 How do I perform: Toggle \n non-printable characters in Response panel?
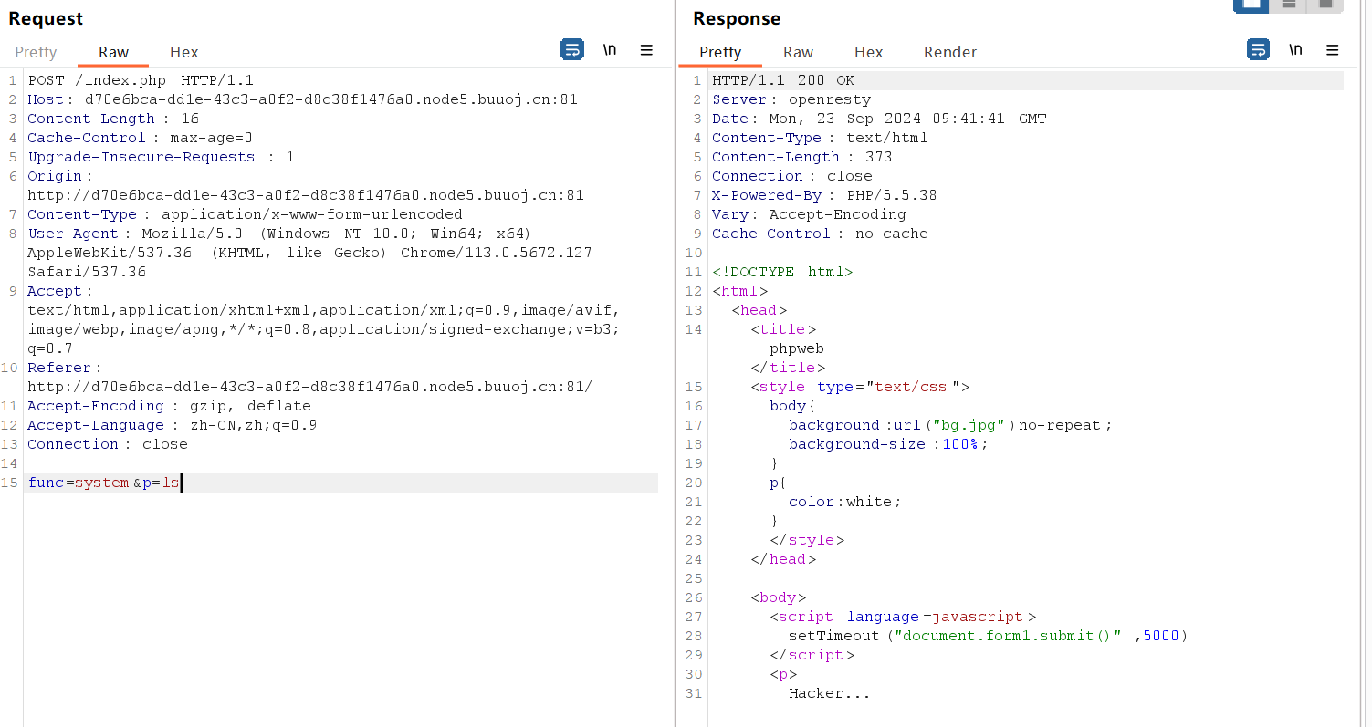[x=1295, y=50]
